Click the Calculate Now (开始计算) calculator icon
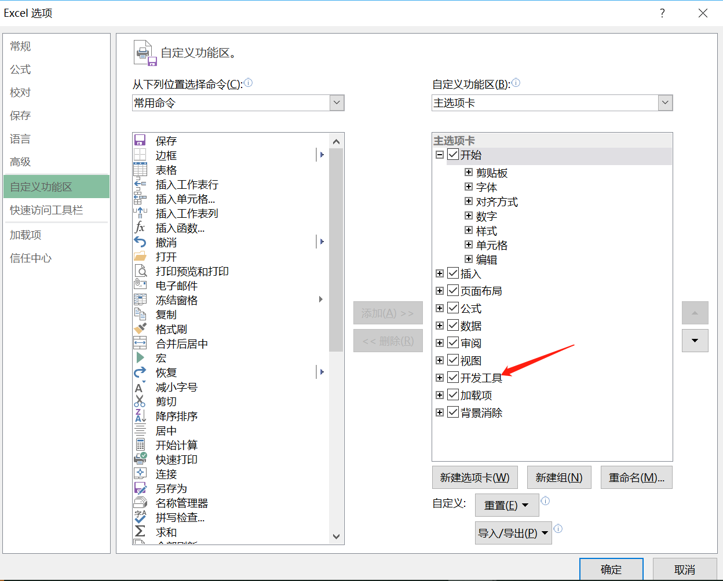This screenshot has width=723, height=581. (x=140, y=444)
